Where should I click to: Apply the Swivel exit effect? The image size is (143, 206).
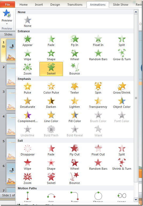pyautogui.click(x=51, y=179)
